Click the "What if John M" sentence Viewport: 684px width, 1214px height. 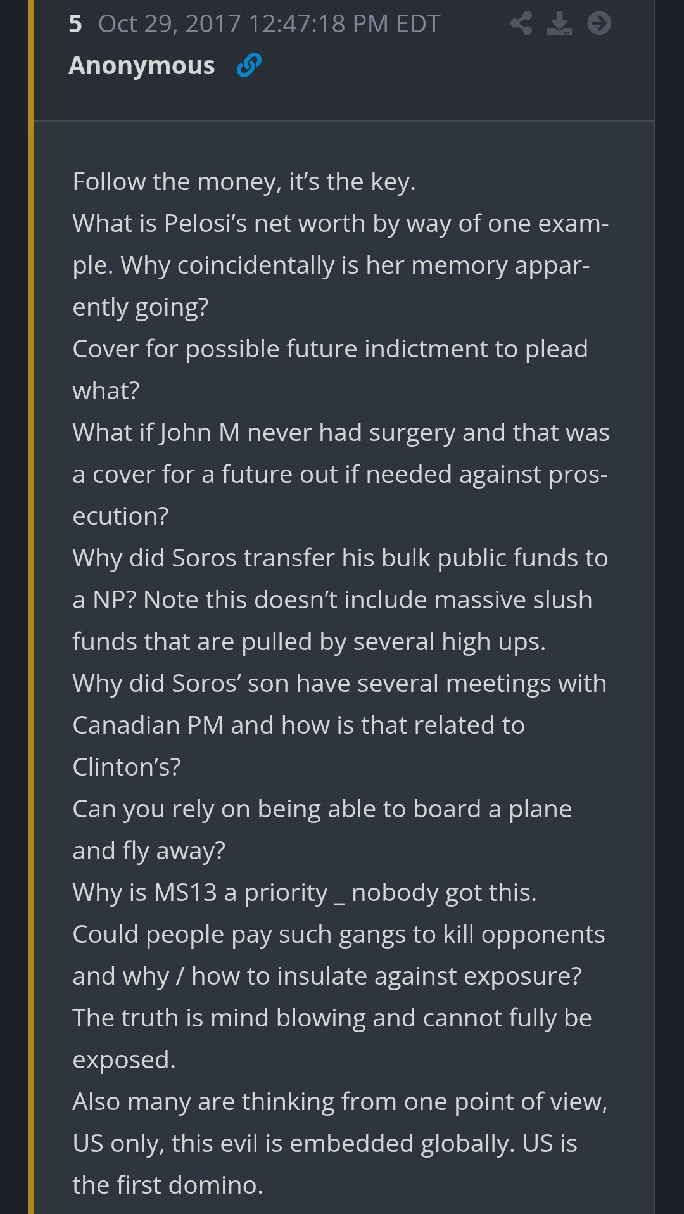coord(341,433)
